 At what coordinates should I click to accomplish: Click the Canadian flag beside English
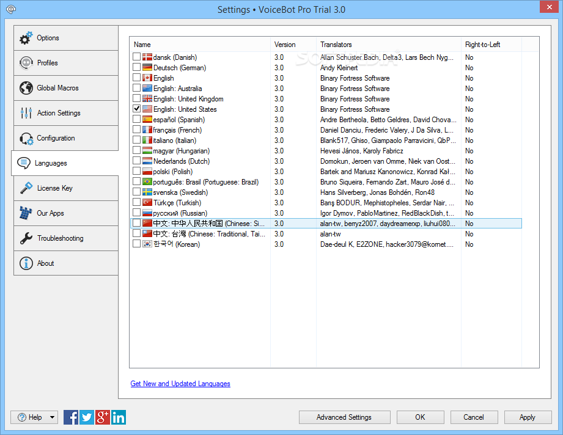[147, 78]
